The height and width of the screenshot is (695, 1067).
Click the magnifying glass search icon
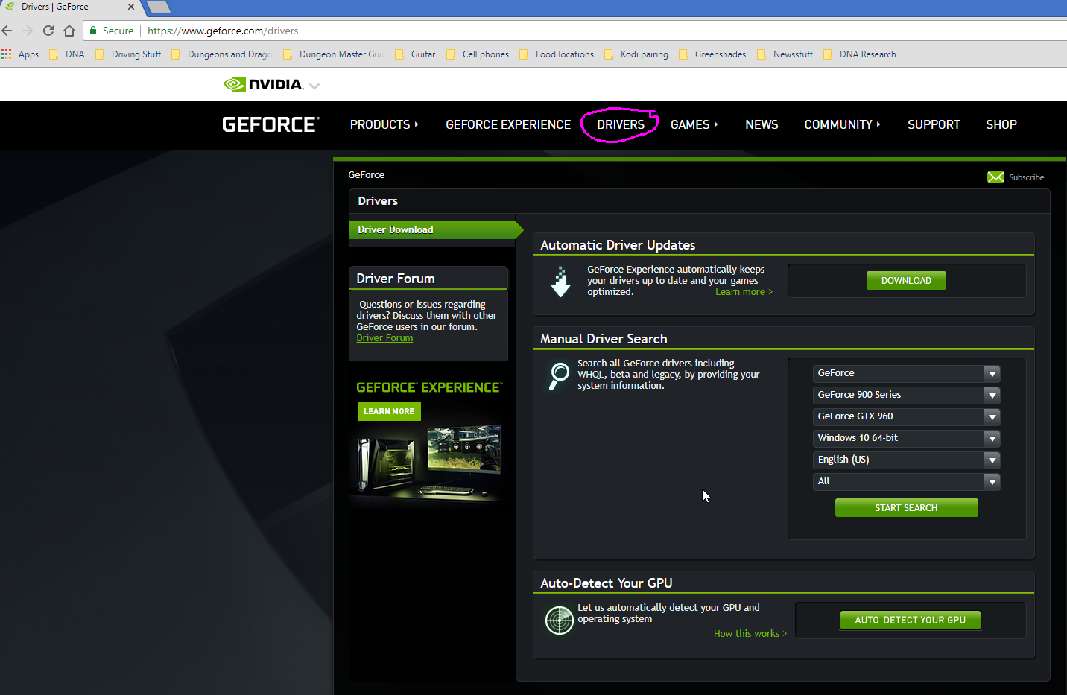pos(559,375)
